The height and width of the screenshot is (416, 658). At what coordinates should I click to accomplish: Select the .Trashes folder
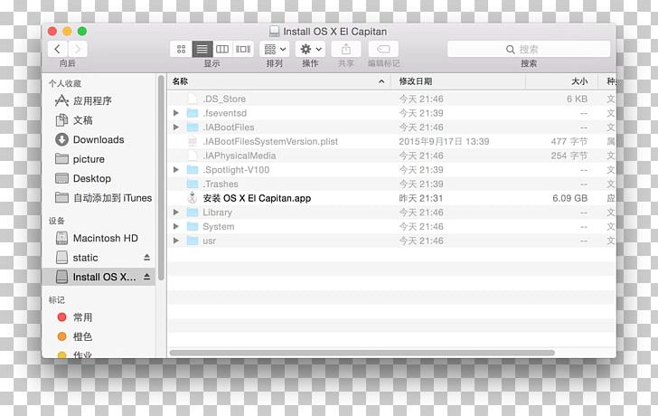coord(392,184)
